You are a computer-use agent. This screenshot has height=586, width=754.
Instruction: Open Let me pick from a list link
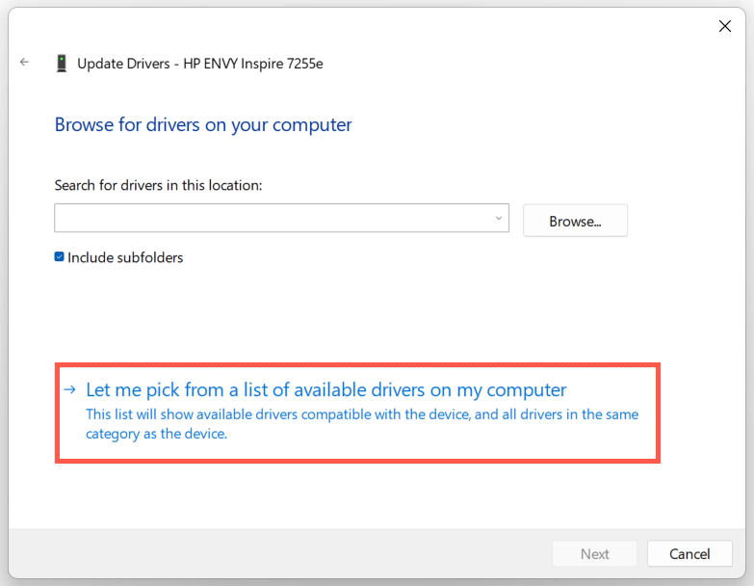coord(326,389)
